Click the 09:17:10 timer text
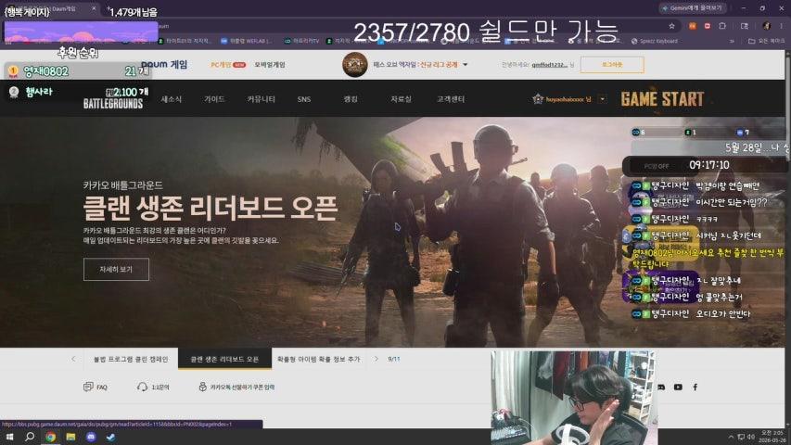Image resolution: width=791 pixels, height=445 pixels. point(708,166)
